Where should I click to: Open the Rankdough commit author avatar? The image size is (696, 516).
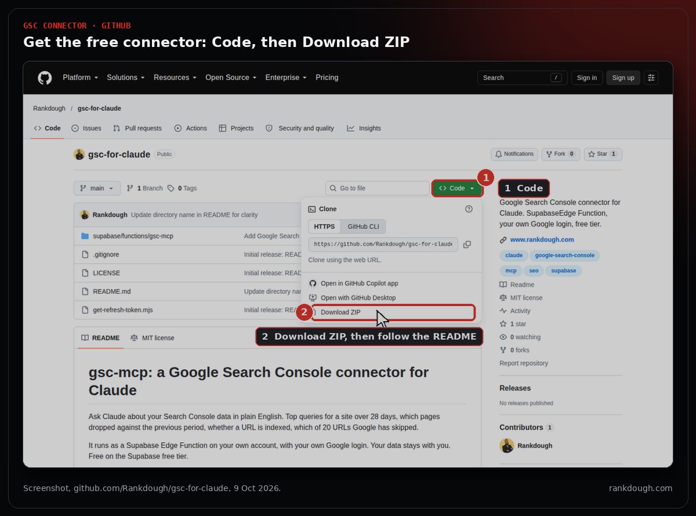pos(85,215)
